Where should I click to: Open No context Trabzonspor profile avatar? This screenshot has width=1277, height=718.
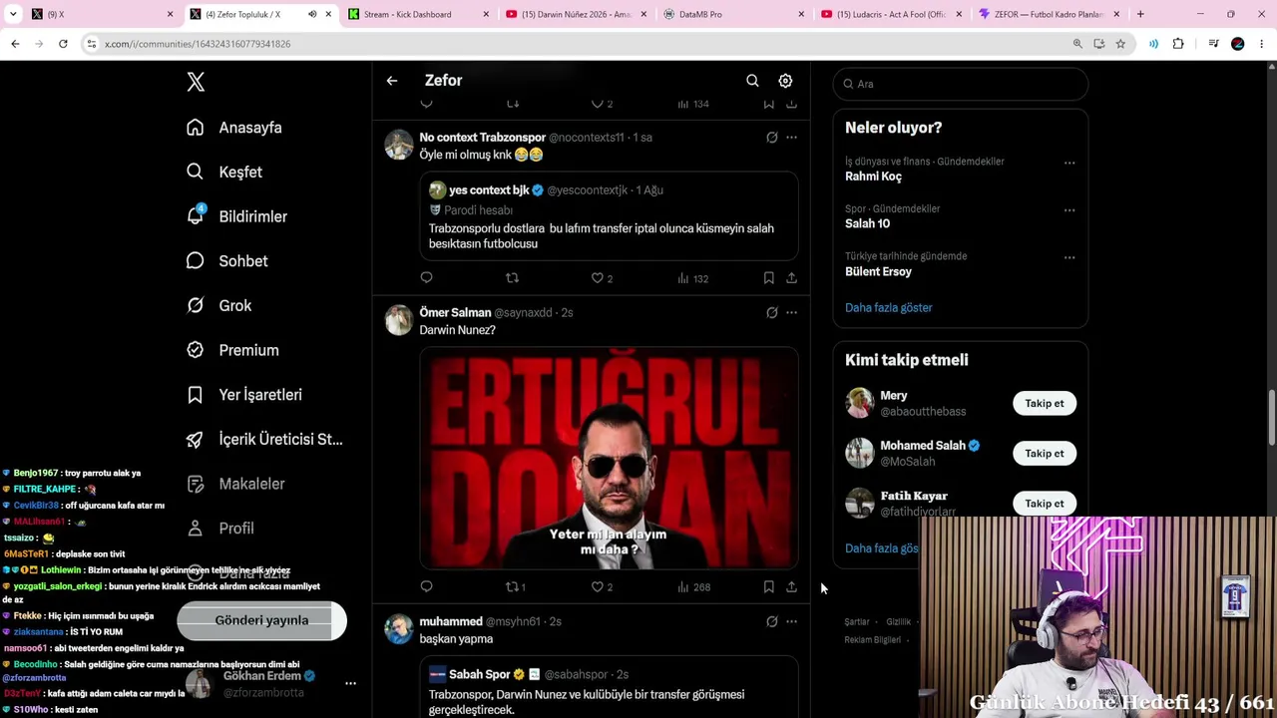coord(399,145)
